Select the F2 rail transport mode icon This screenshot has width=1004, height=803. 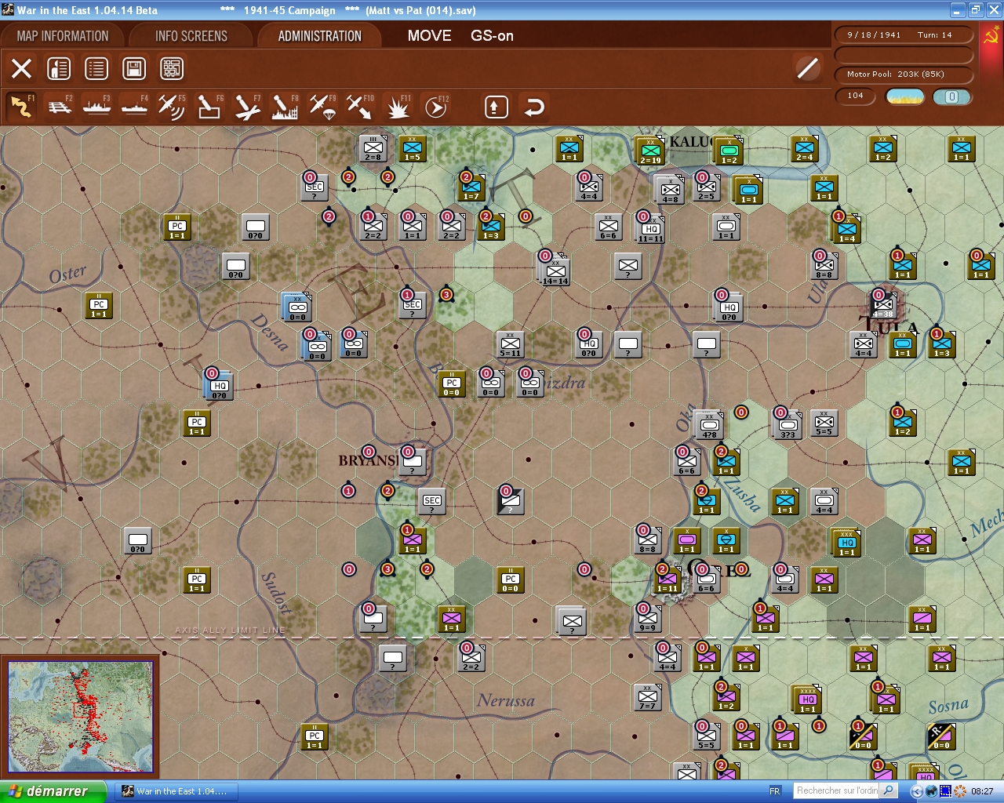[59, 107]
